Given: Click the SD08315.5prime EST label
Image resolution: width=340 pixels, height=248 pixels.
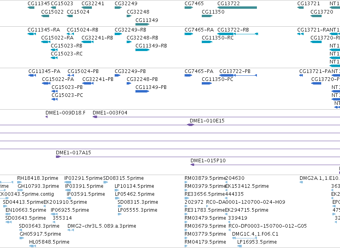Looking at the screenshot, I should click(x=123, y=178).
